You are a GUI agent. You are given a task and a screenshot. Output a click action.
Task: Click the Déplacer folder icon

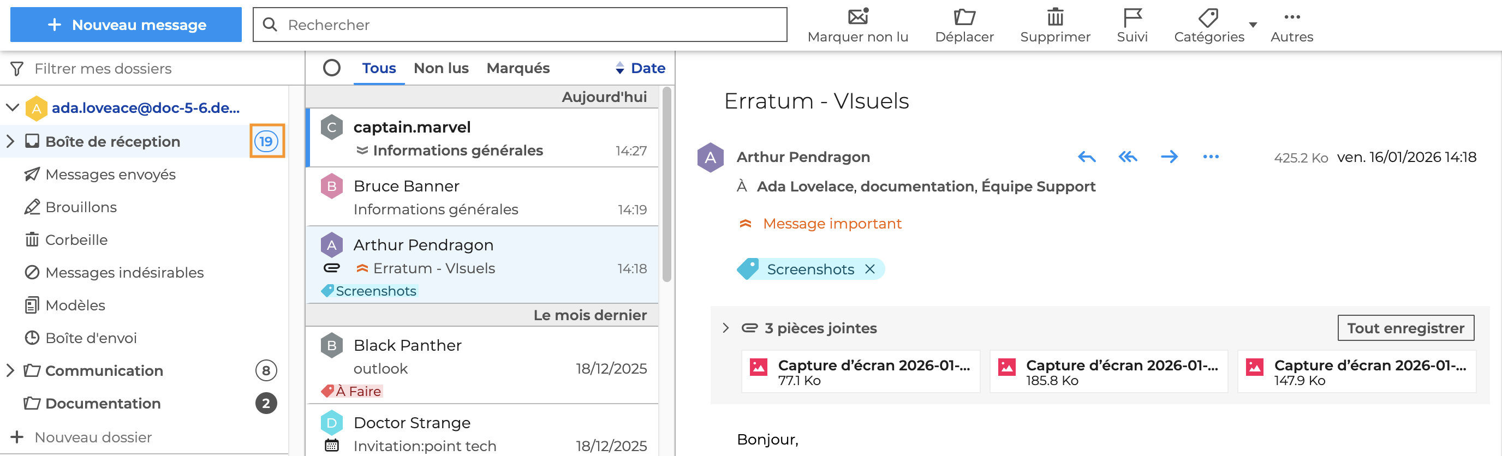coord(964,17)
